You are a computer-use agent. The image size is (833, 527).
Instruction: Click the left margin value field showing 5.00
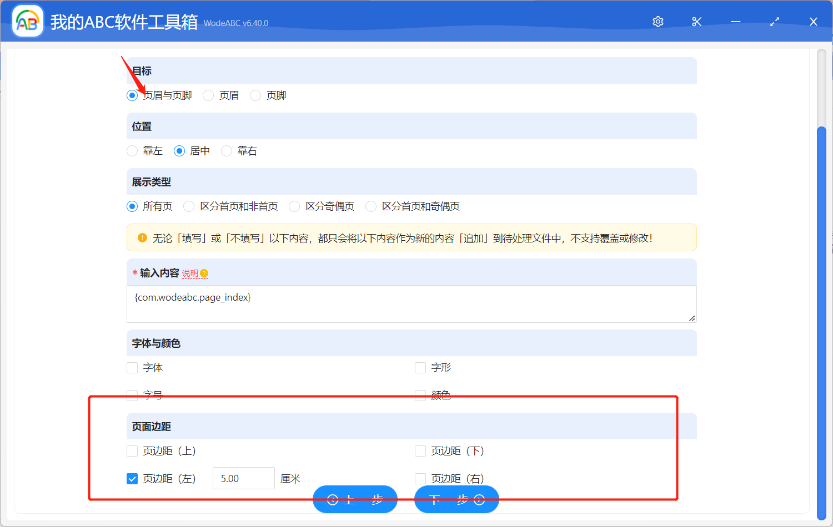click(243, 478)
